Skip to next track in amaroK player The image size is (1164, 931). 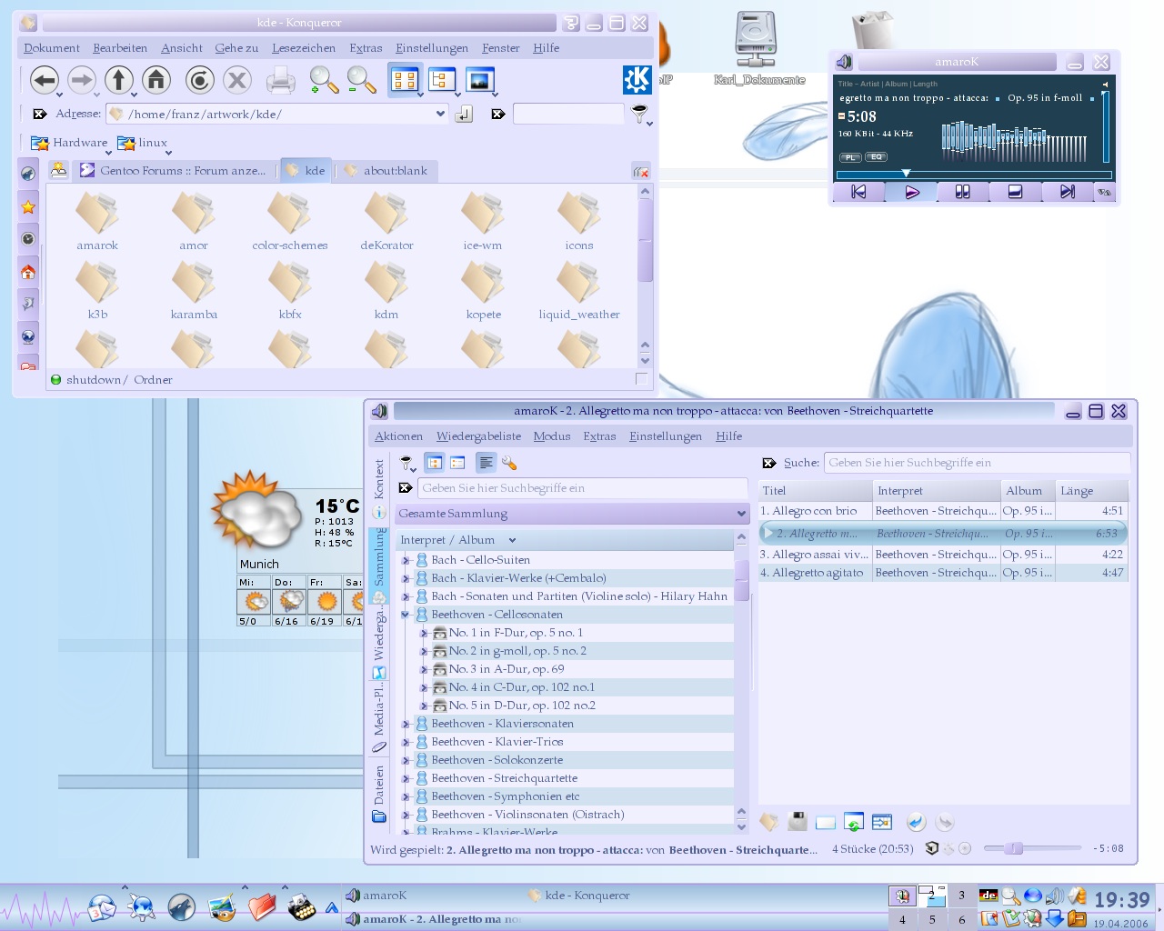tap(1067, 192)
